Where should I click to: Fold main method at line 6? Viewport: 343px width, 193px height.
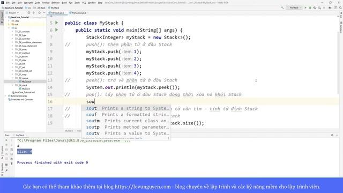(x=63, y=30)
